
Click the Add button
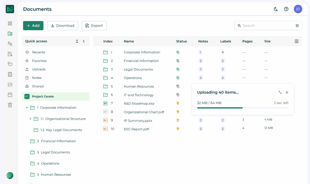pyautogui.click(x=33, y=26)
